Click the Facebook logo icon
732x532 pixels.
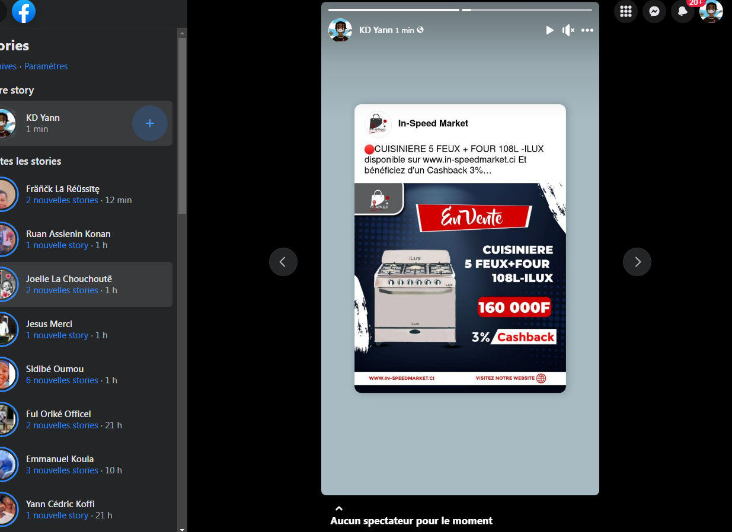tap(24, 12)
